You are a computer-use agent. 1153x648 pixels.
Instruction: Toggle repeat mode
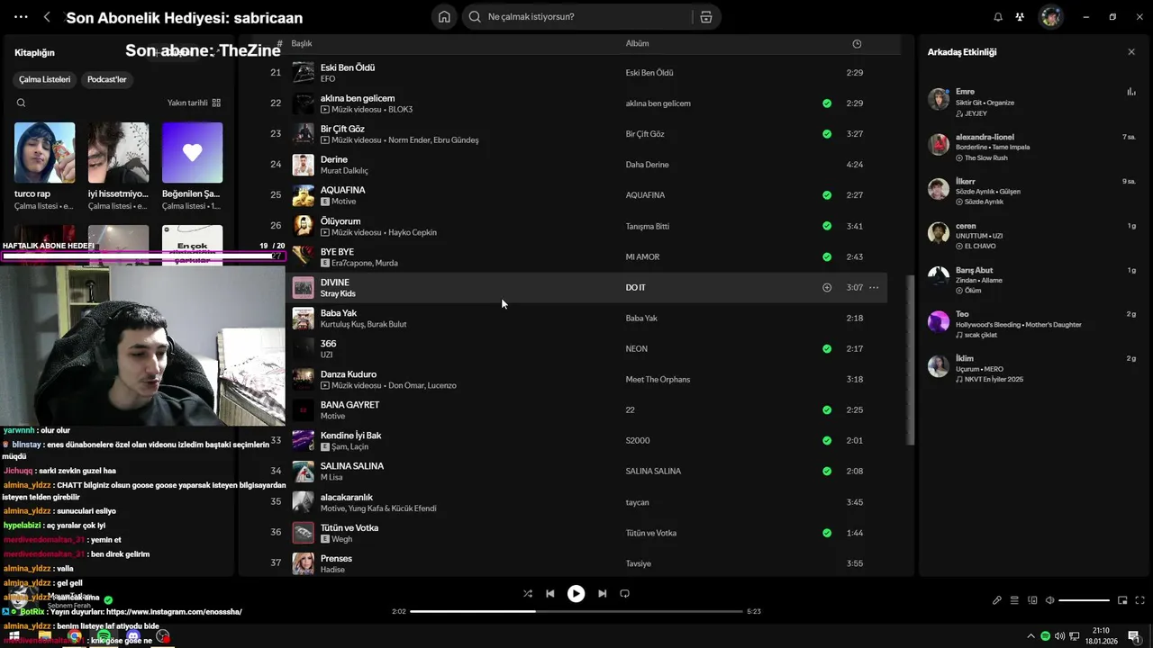click(624, 594)
